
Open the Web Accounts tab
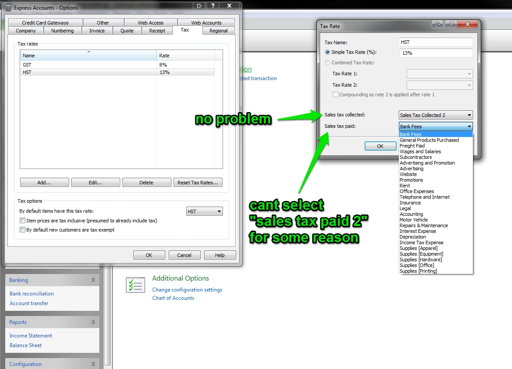coord(206,23)
